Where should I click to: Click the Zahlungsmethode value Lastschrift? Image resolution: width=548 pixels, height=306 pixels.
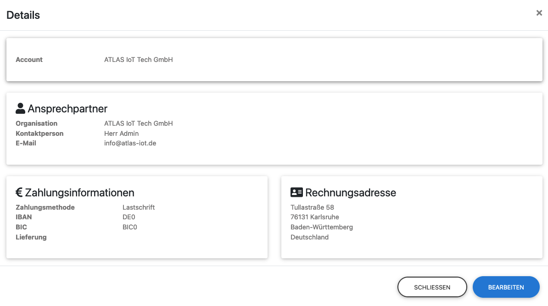[139, 207]
